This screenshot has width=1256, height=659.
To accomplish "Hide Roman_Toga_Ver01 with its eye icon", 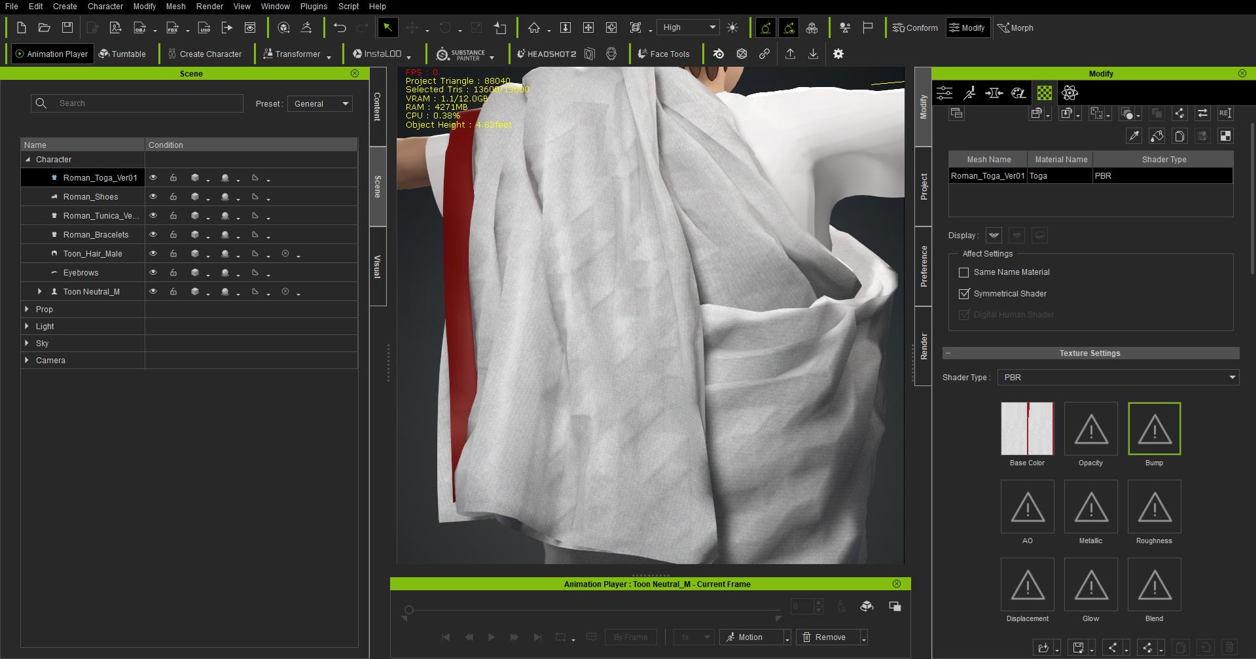I will [x=153, y=177].
